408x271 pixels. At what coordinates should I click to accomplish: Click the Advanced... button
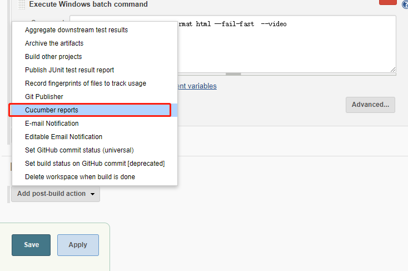click(x=370, y=105)
